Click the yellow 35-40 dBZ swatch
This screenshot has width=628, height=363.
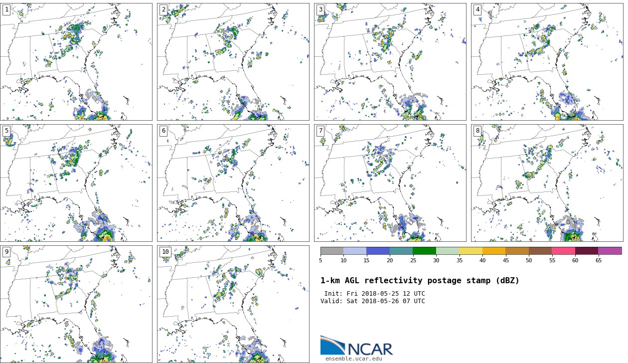[471, 251]
